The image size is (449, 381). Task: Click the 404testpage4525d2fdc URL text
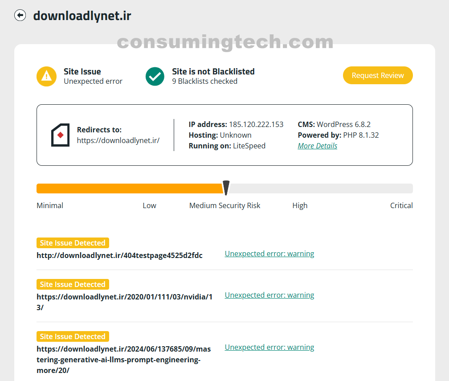pyautogui.click(x=119, y=255)
